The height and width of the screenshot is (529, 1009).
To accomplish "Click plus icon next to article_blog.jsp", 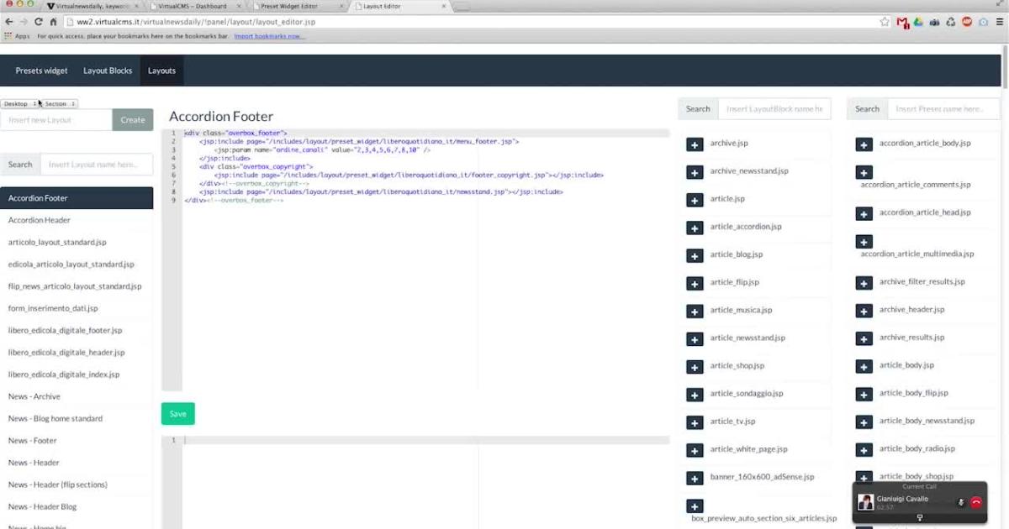I will coord(695,255).
